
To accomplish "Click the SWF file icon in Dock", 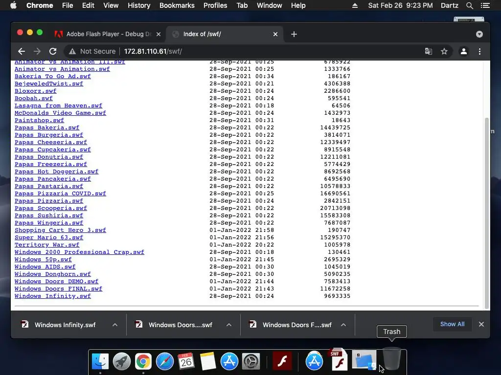I will pyautogui.click(x=339, y=360).
